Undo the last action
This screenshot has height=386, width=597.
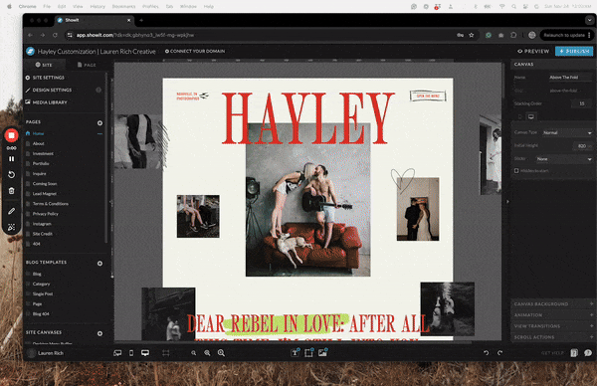[x=487, y=353]
